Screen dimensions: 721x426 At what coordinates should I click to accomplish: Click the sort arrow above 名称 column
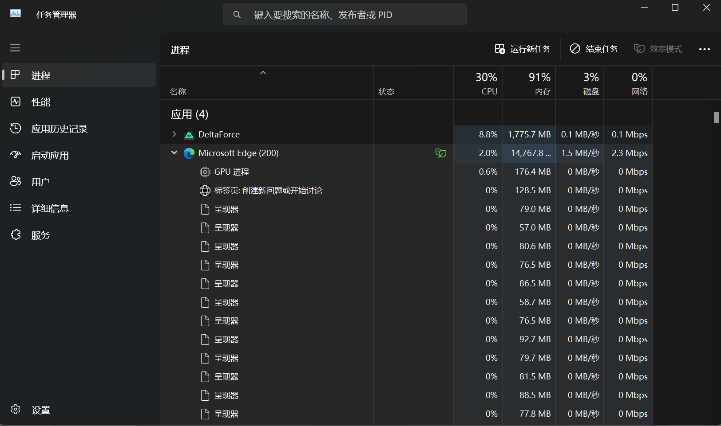263,73
